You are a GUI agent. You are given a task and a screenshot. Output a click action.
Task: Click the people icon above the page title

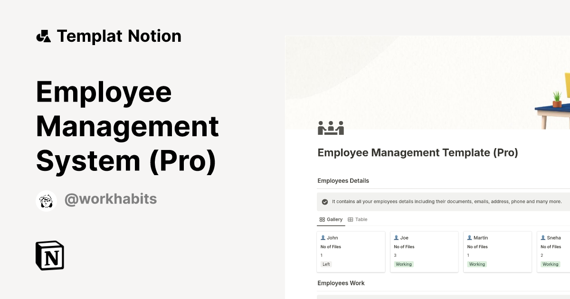click(331, 127)
